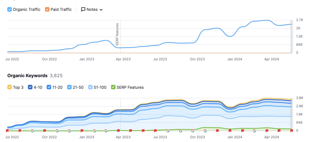Click the last red flag at chart's right end
This screenshot has height=142, width=318.
[x=292, y=131]
